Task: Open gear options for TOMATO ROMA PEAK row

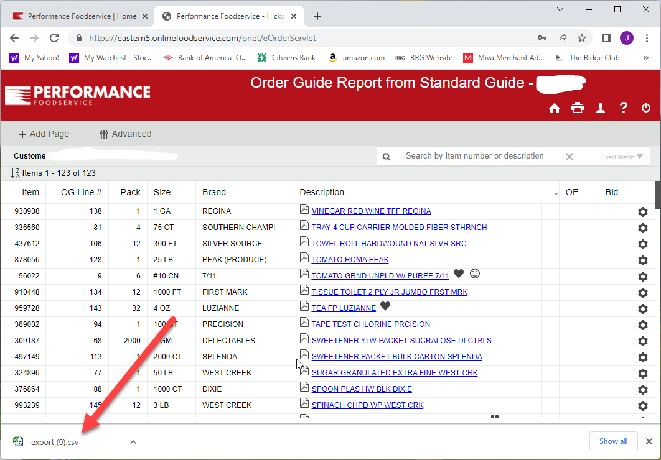Action: pyautogui.click(x=643, y=260)
